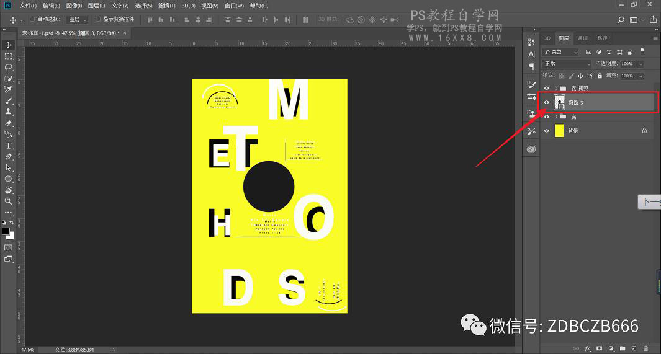Hide the 椭圆 3 layer via eye icon
661x354 pixels.
point(546,102)
